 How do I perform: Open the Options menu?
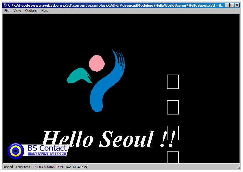tap(31, 11)
